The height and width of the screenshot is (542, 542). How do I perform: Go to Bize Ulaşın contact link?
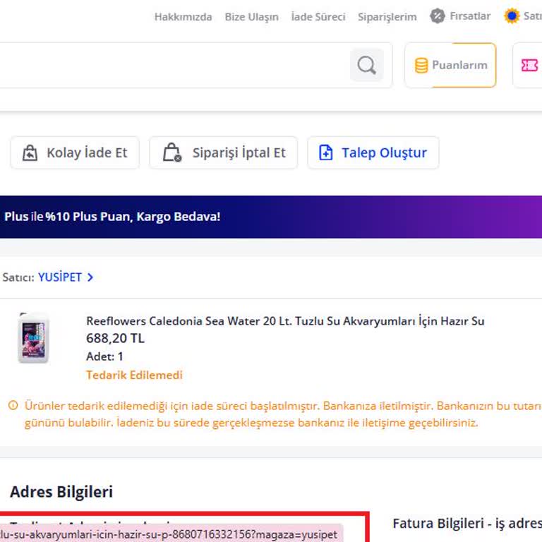click(x=251, y=17)
